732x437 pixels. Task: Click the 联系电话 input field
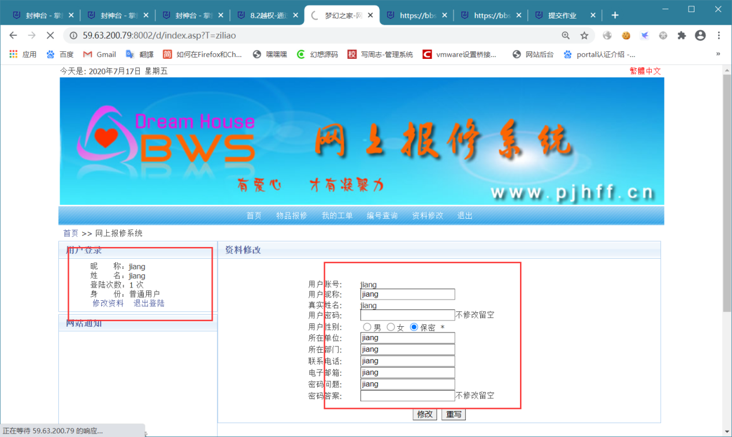[408, 361]
